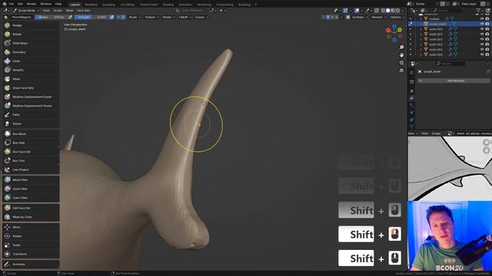Image resolution: width=492 pixels, height=276 pixels.
Task: Open the Stroke dropdown
Action: [x=169, y=17]
